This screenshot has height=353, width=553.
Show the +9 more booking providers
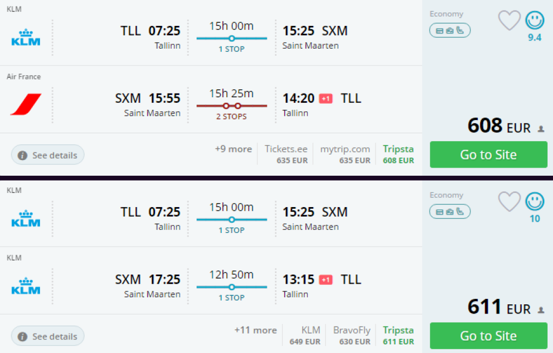[x=233, y=149]
